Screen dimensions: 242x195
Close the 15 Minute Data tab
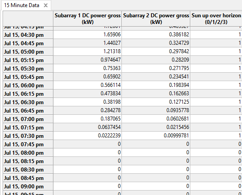45,5
